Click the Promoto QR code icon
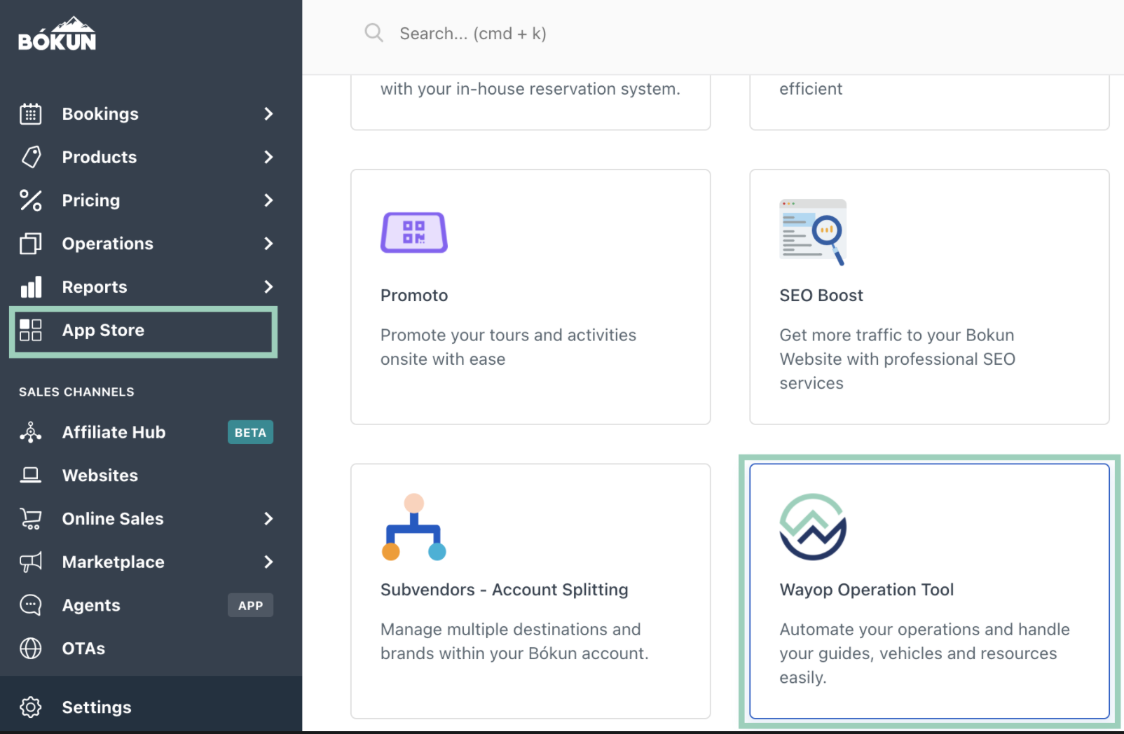The width and height of the screenshot is (1124, 734). [x=414, y=233]
